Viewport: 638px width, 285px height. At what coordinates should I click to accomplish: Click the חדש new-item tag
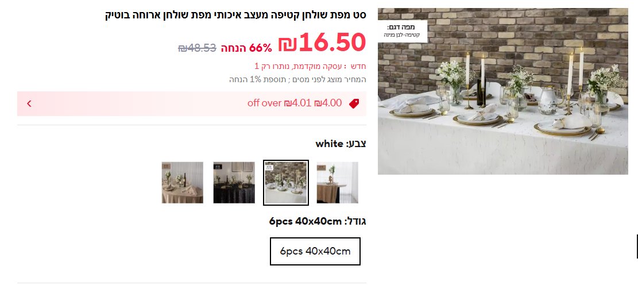(x=358, y=66)
